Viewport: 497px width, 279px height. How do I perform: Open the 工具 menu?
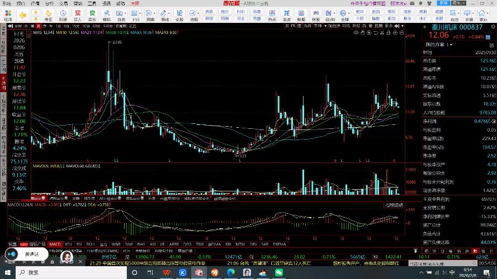92,3
